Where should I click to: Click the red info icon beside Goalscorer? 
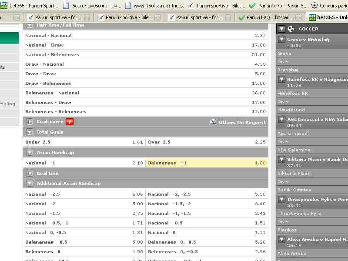[x=70, y=122]
